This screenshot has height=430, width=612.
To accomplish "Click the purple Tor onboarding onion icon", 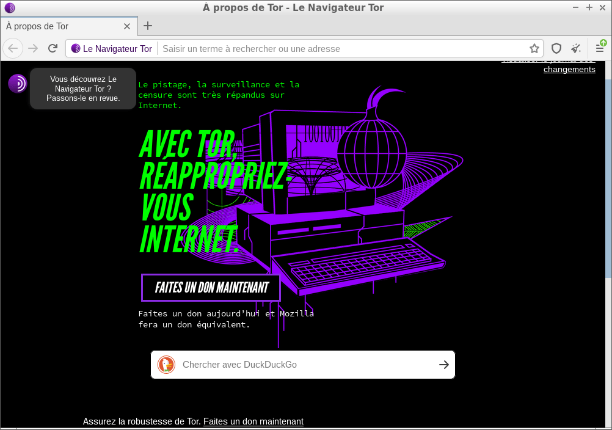I will pos(18,84).
